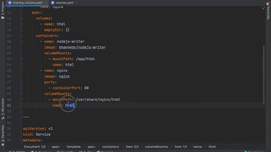The image size is (271, 152).
Task: Select Document 1/2 breadcrumb
Action: click(x=35, y=147)
